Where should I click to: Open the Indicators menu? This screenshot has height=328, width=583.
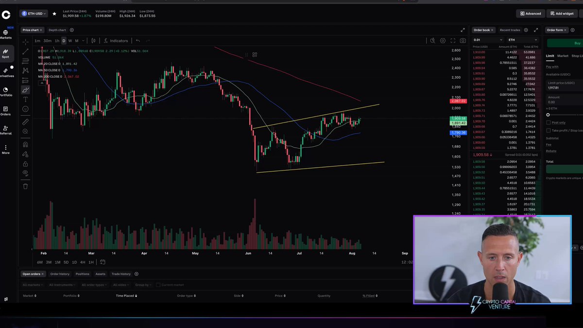pyautogui.click(x=116, y=41)
